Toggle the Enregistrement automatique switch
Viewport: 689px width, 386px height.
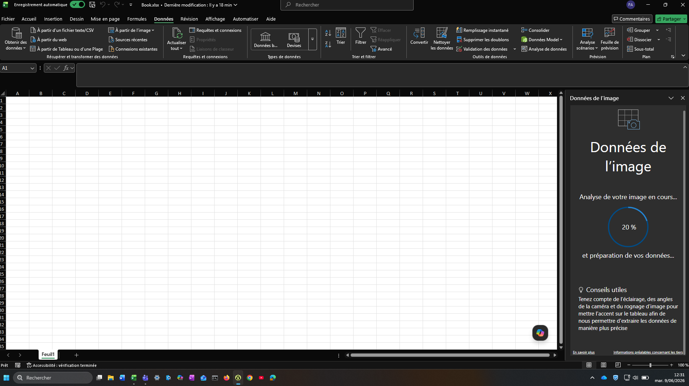[77, 5]
